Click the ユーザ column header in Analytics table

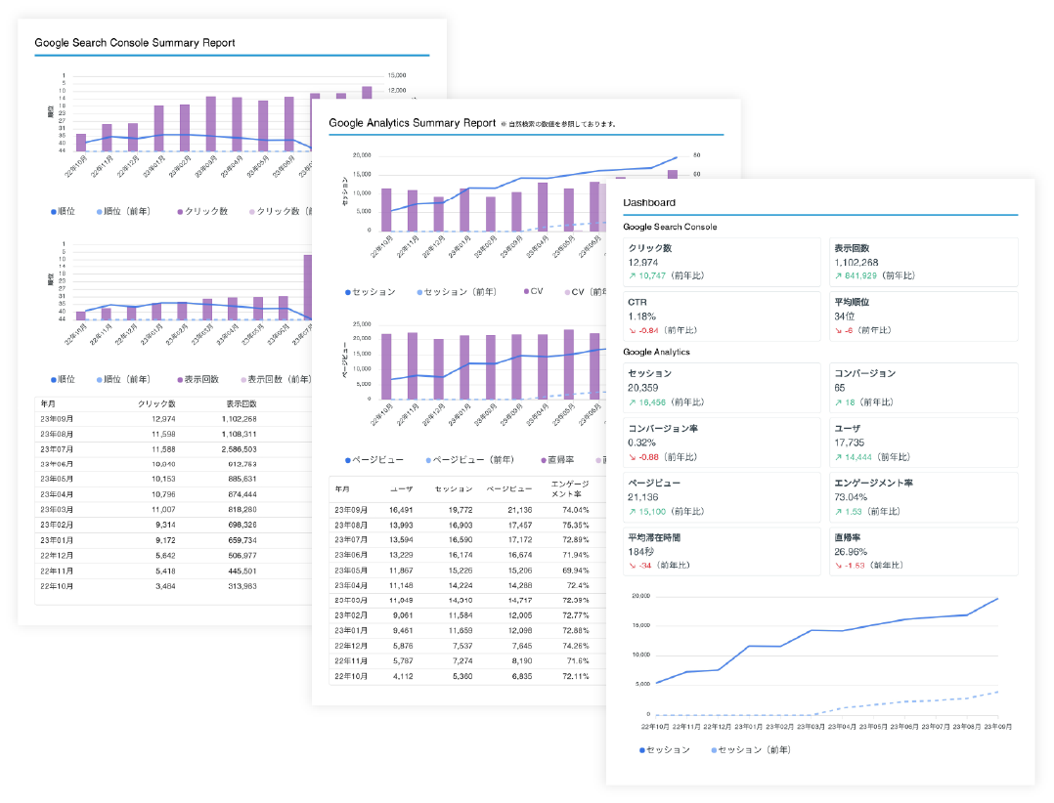click(x=401, y=488)
